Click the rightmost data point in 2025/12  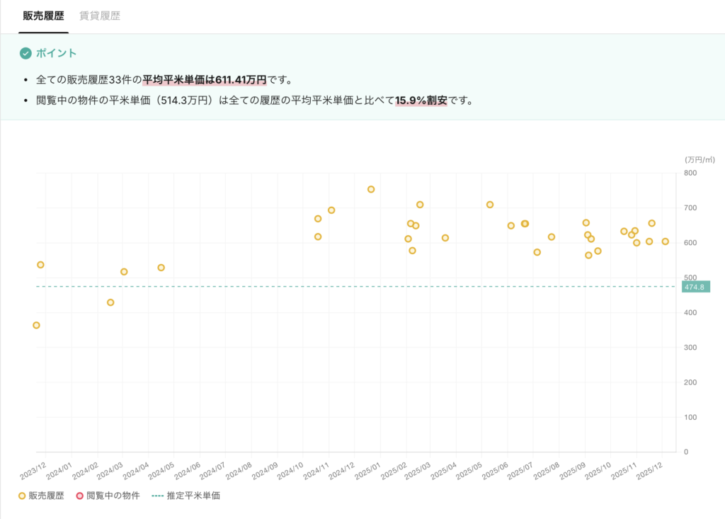point(666,241)
